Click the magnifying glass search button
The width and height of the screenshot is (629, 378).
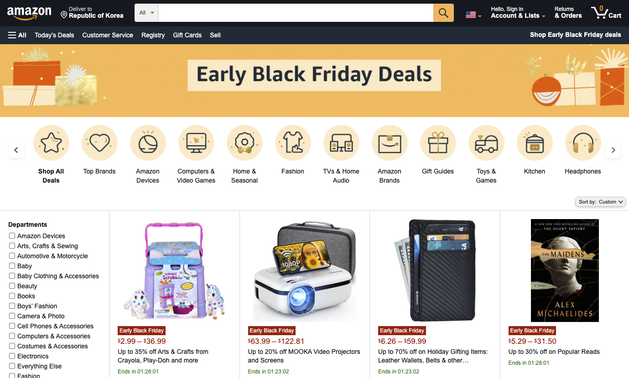pyautogui.click(x=443, y=13)
